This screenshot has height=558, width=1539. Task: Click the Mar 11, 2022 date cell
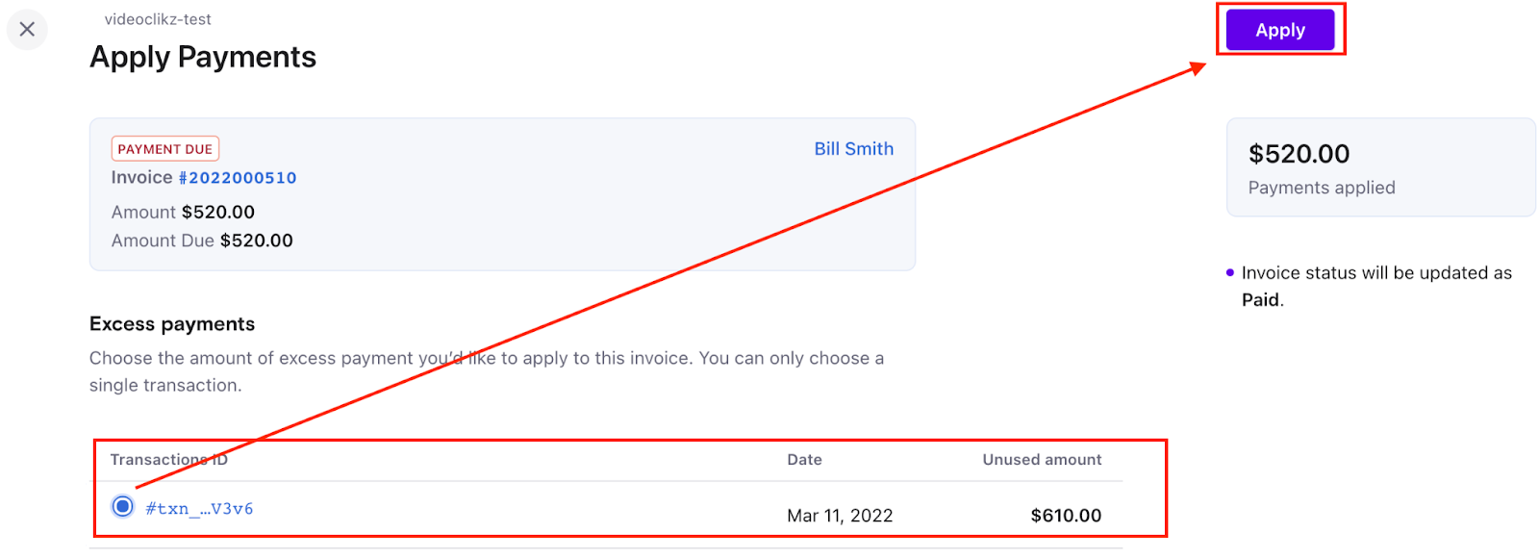(x=840, y=516)
